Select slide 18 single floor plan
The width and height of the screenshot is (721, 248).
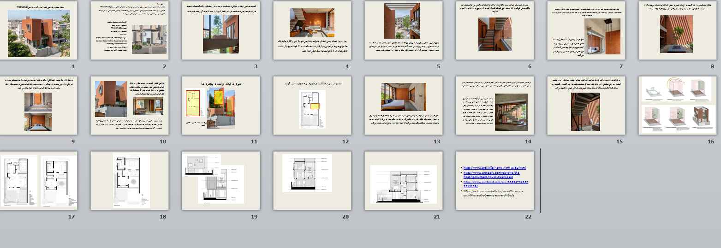coord(130,181)
